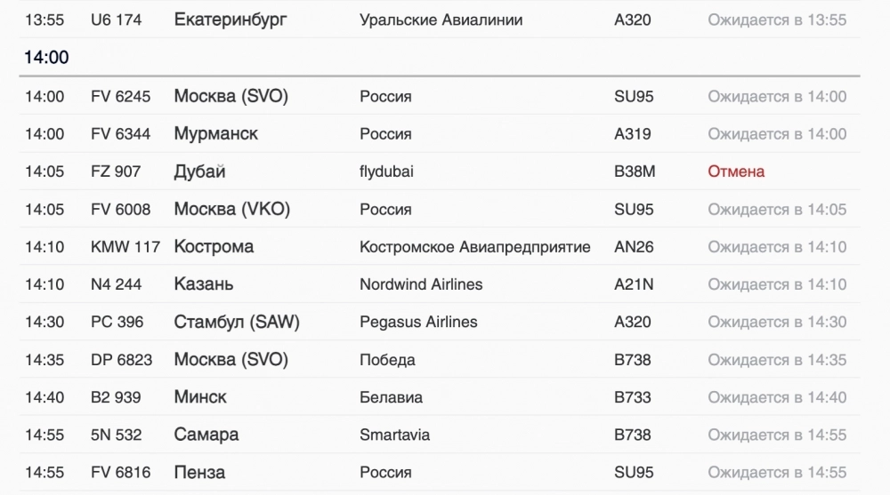Screen dimensions: 890x495
Task: Click the Уральские Авиалинии airline name
Action: [441, 20]
